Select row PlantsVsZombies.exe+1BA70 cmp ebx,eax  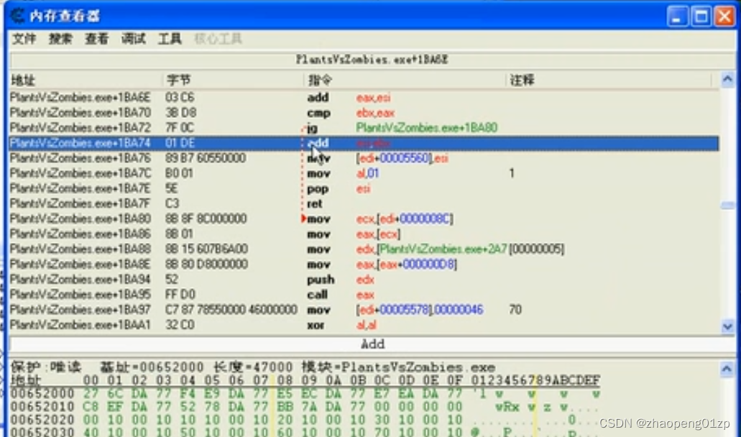tap(364, 112)
